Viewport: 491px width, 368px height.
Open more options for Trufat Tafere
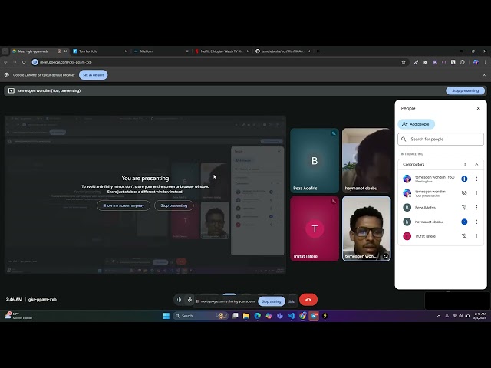pyautogui.click(x=476, y=236)
